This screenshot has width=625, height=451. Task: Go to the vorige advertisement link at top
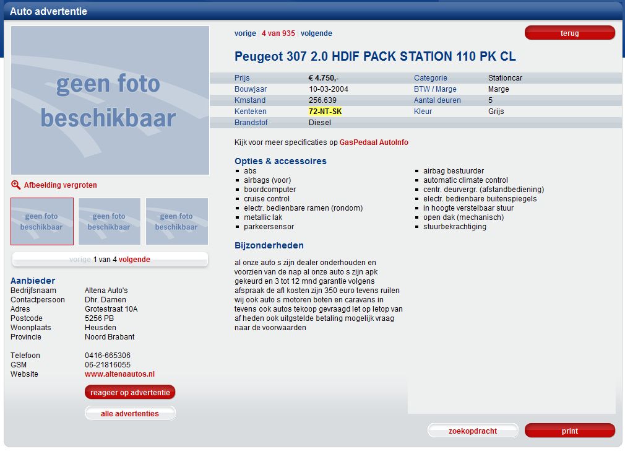pyautogui.click(x=245, y=33)
